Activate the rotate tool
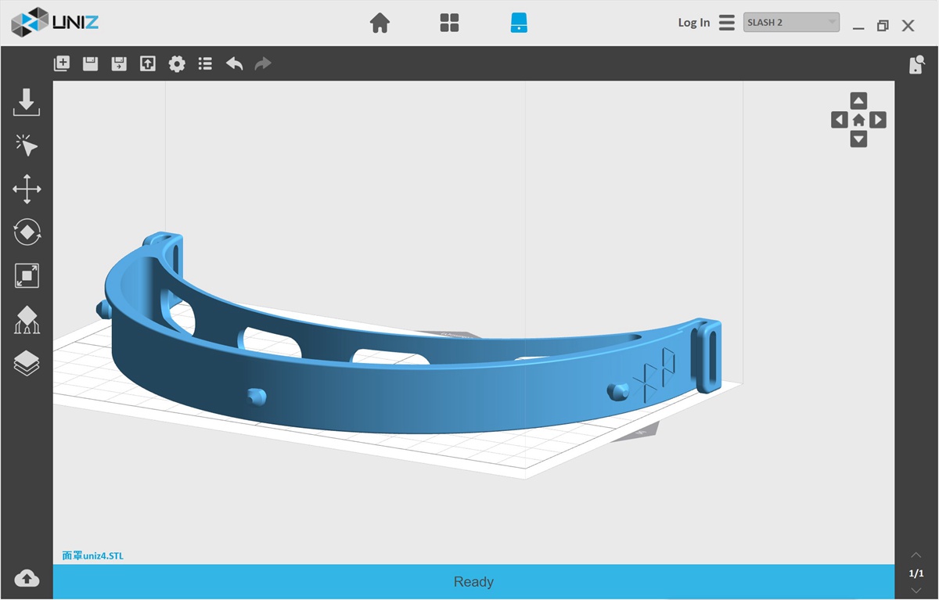This screenshot has width=939, height=600. (27, 232)
